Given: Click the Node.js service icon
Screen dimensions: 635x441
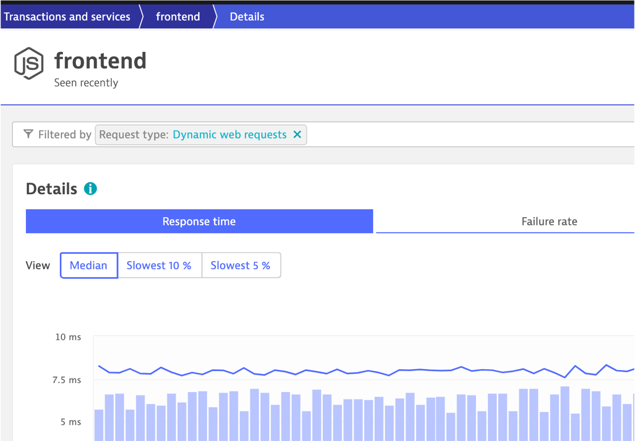Looking at the screenshot, I should point(29,63).
